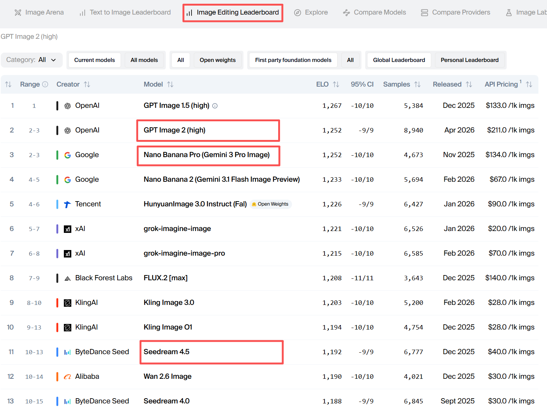Switch the filter to Open weights

tap(217, 60)
